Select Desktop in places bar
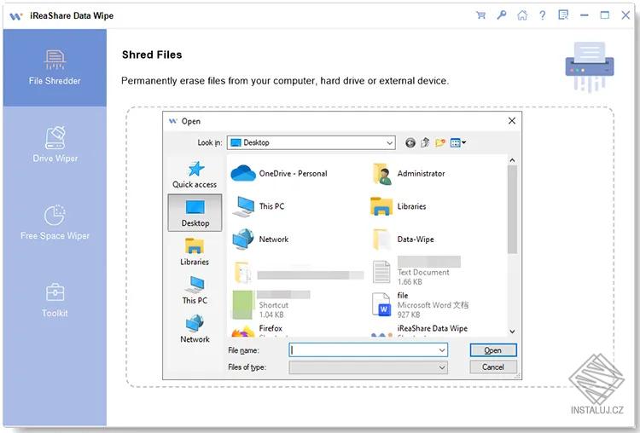The width and height of the screenshot is (640, 433). coord(195,213)
